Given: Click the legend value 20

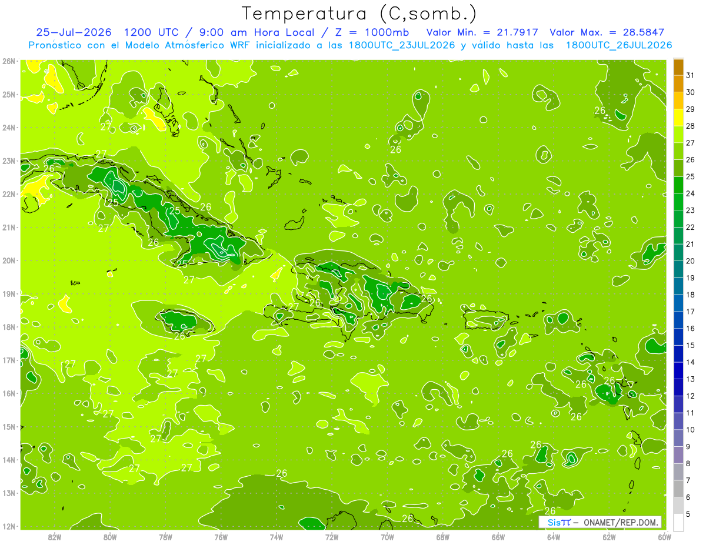Looking at the screenshot, I should [x=690, y=261].
